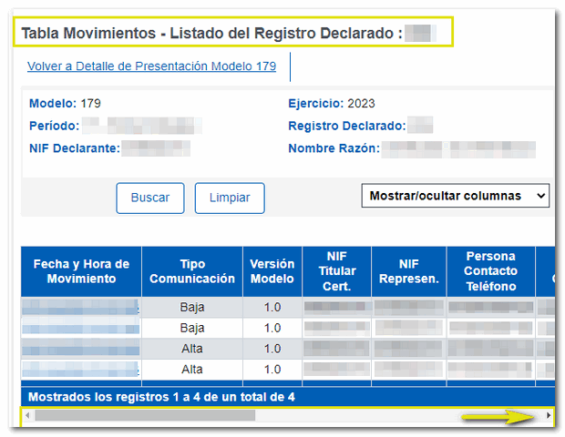Image resolution: width=565 pixels, height=437 pixels.
Task: Sort by Fecha y Hora de Movimiento header
Action: (81, 271)
